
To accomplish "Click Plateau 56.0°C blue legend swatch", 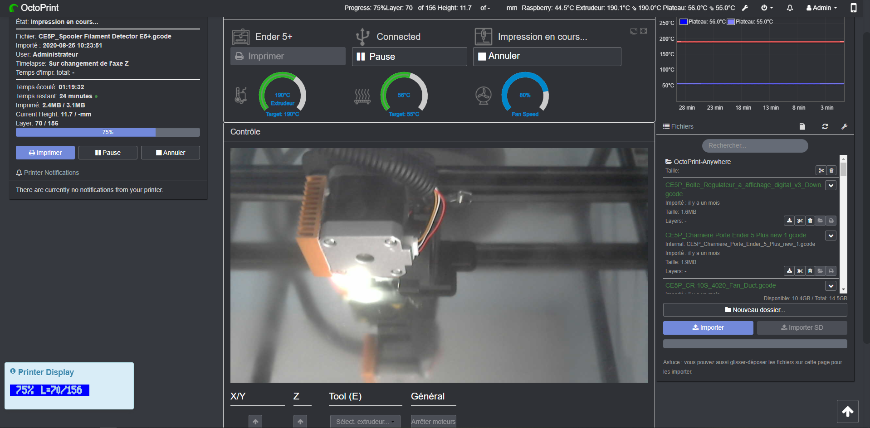I will [684, 22].
